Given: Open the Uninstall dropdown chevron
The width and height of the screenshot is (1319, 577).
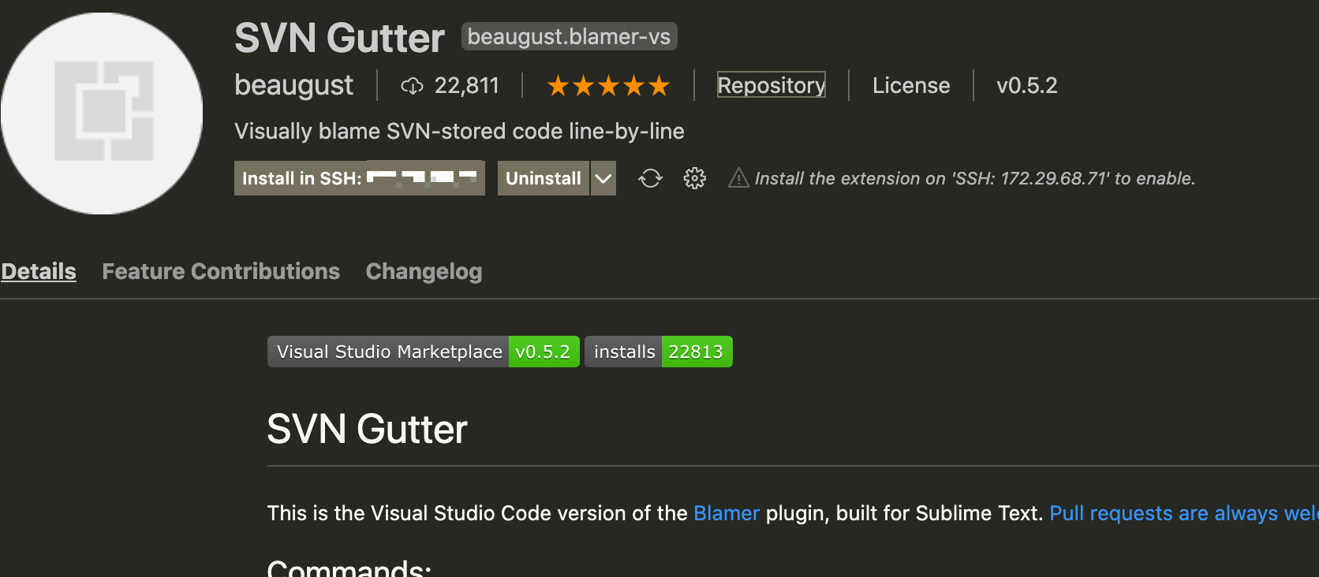Looking at the screenshot, I should pos(603,178).
